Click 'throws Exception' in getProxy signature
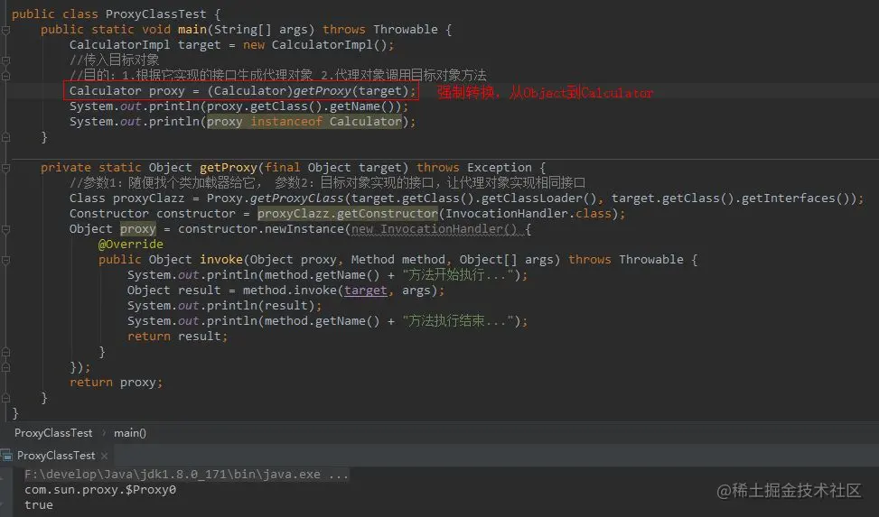879x517 pixels. pos(473,168)
